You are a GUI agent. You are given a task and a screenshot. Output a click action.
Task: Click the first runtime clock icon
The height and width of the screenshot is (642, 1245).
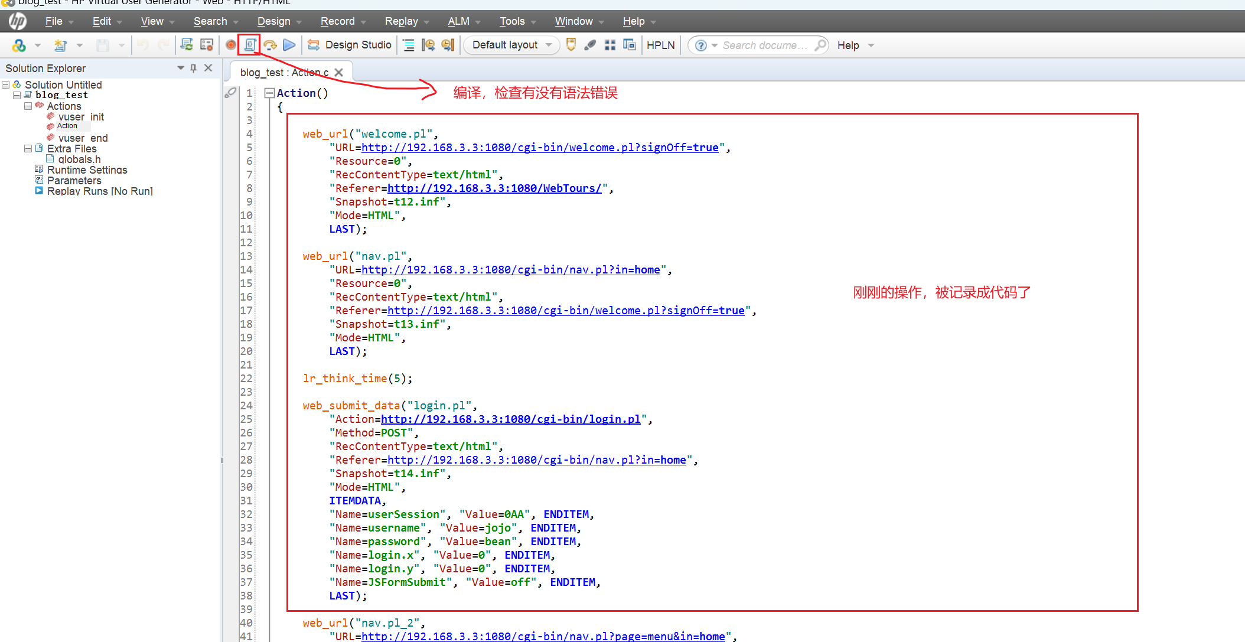[x=429, y=45]
